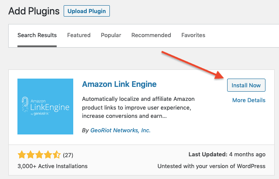Open the Popular plugins tab
Viewport: 279px width, 179px height.
click(x=111, y=35)
